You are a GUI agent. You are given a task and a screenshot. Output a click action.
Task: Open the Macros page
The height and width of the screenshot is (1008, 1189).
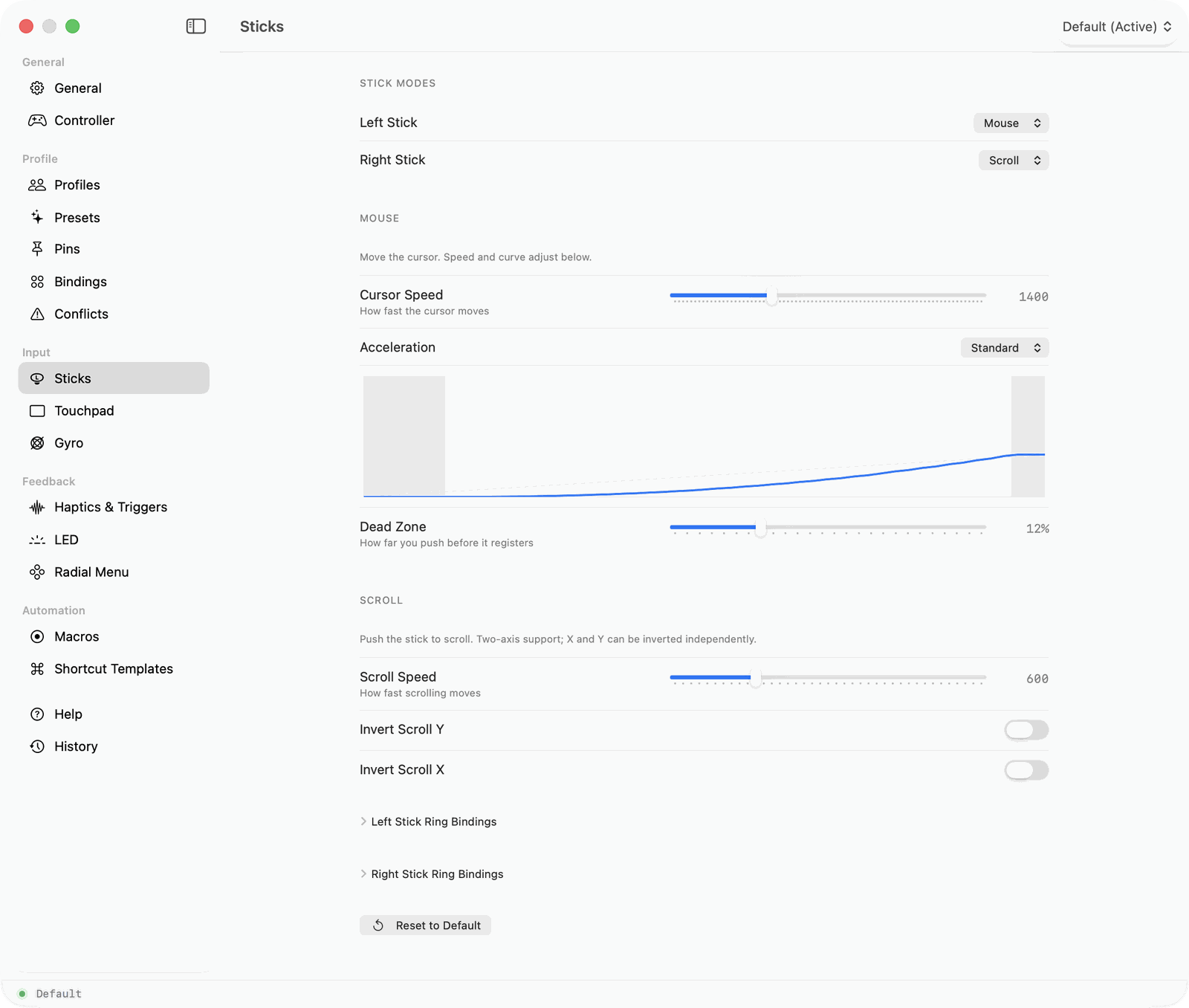click(114, 637)
